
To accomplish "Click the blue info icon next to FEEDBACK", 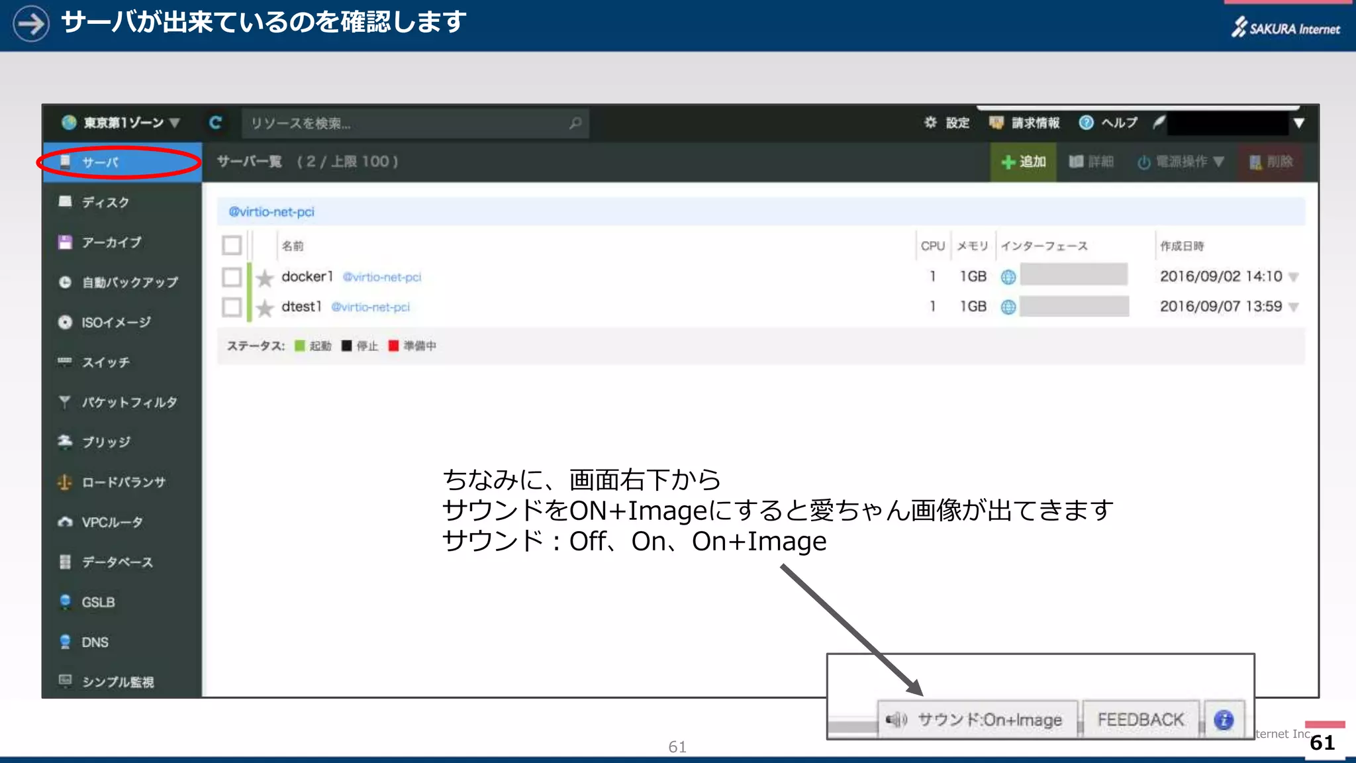I will tap(1224, 719).
